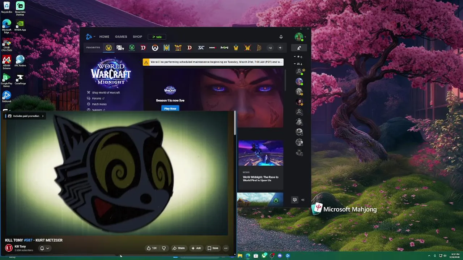Image resolution: width=463 pixels, height=260 pixels.
Task: Open Call of Duty from the favorites bar
Action: tap(120, 48)
